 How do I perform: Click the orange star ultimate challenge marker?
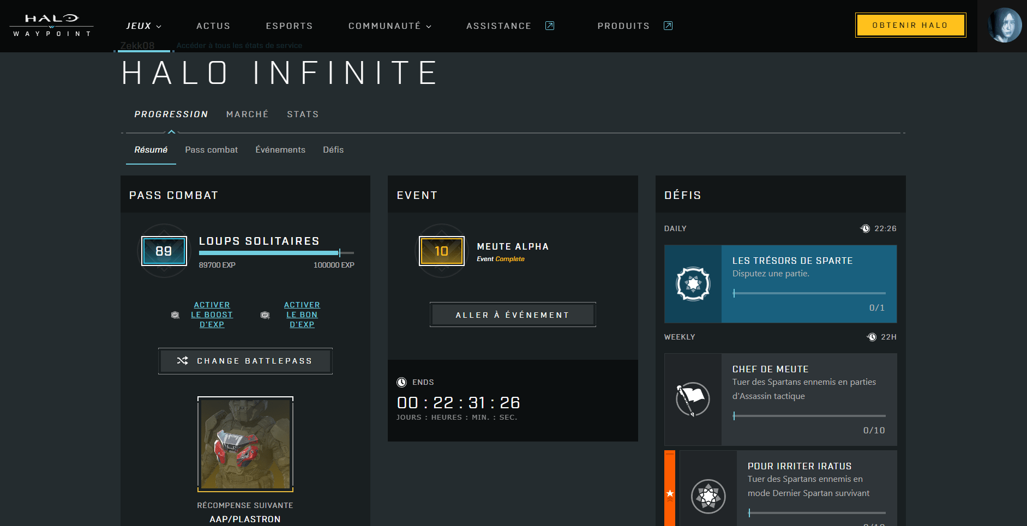point(670,494)
